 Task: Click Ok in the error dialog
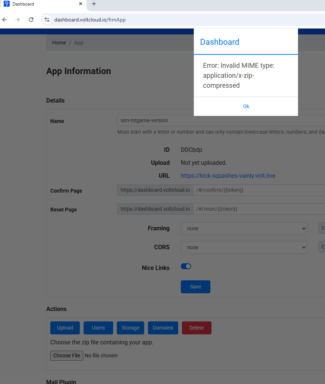pyautogui.click(x=246, y=106)
